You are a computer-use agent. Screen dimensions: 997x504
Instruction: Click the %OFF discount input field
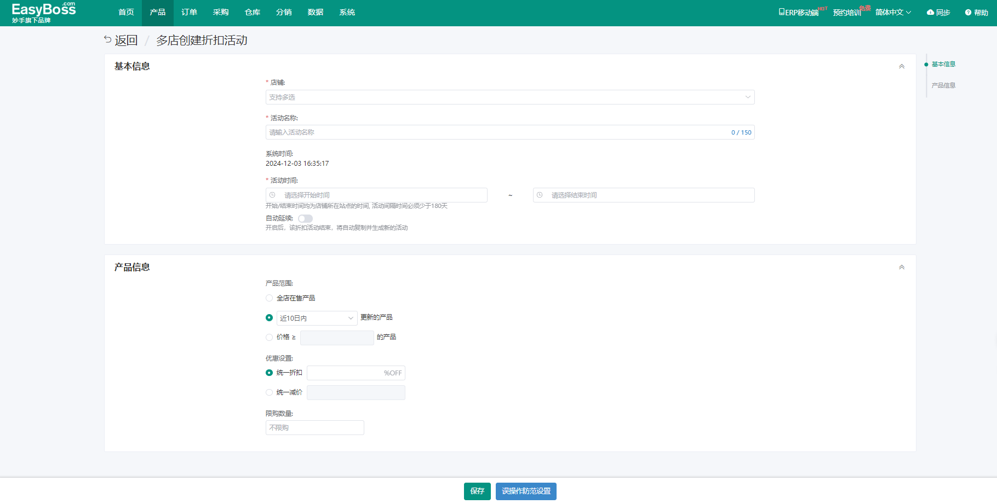(356, 373)
